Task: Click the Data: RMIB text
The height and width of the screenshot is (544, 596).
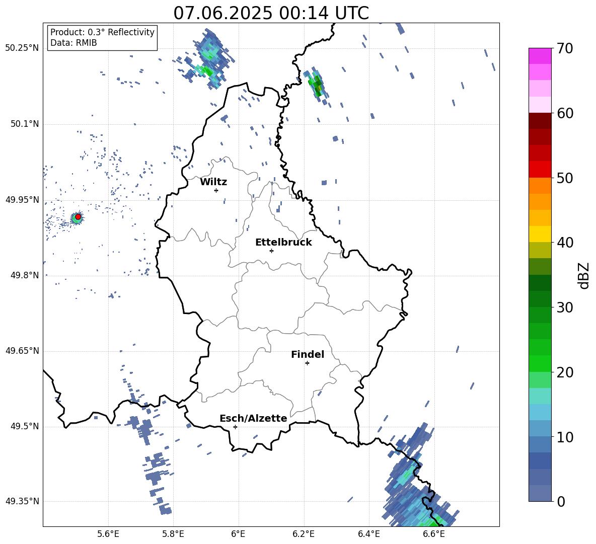Action: pyautogui.click(x=73, y=43)
